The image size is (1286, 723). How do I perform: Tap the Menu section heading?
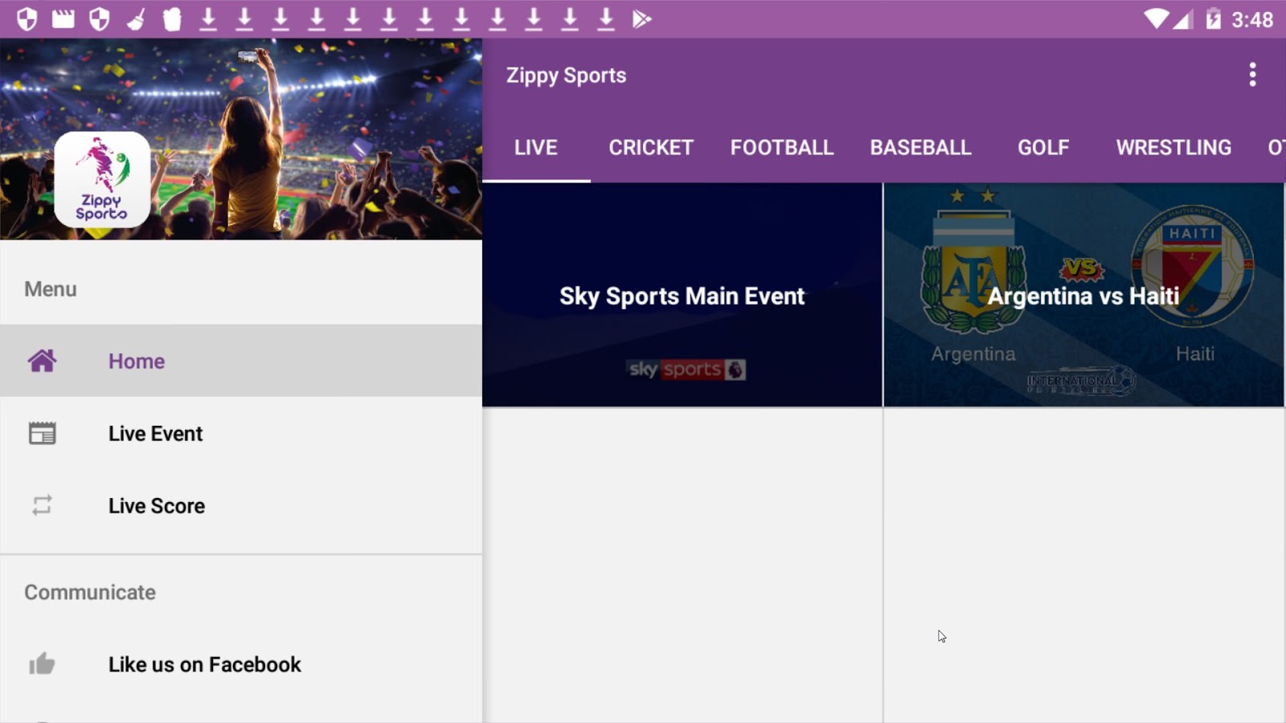[x=51, y=289]
